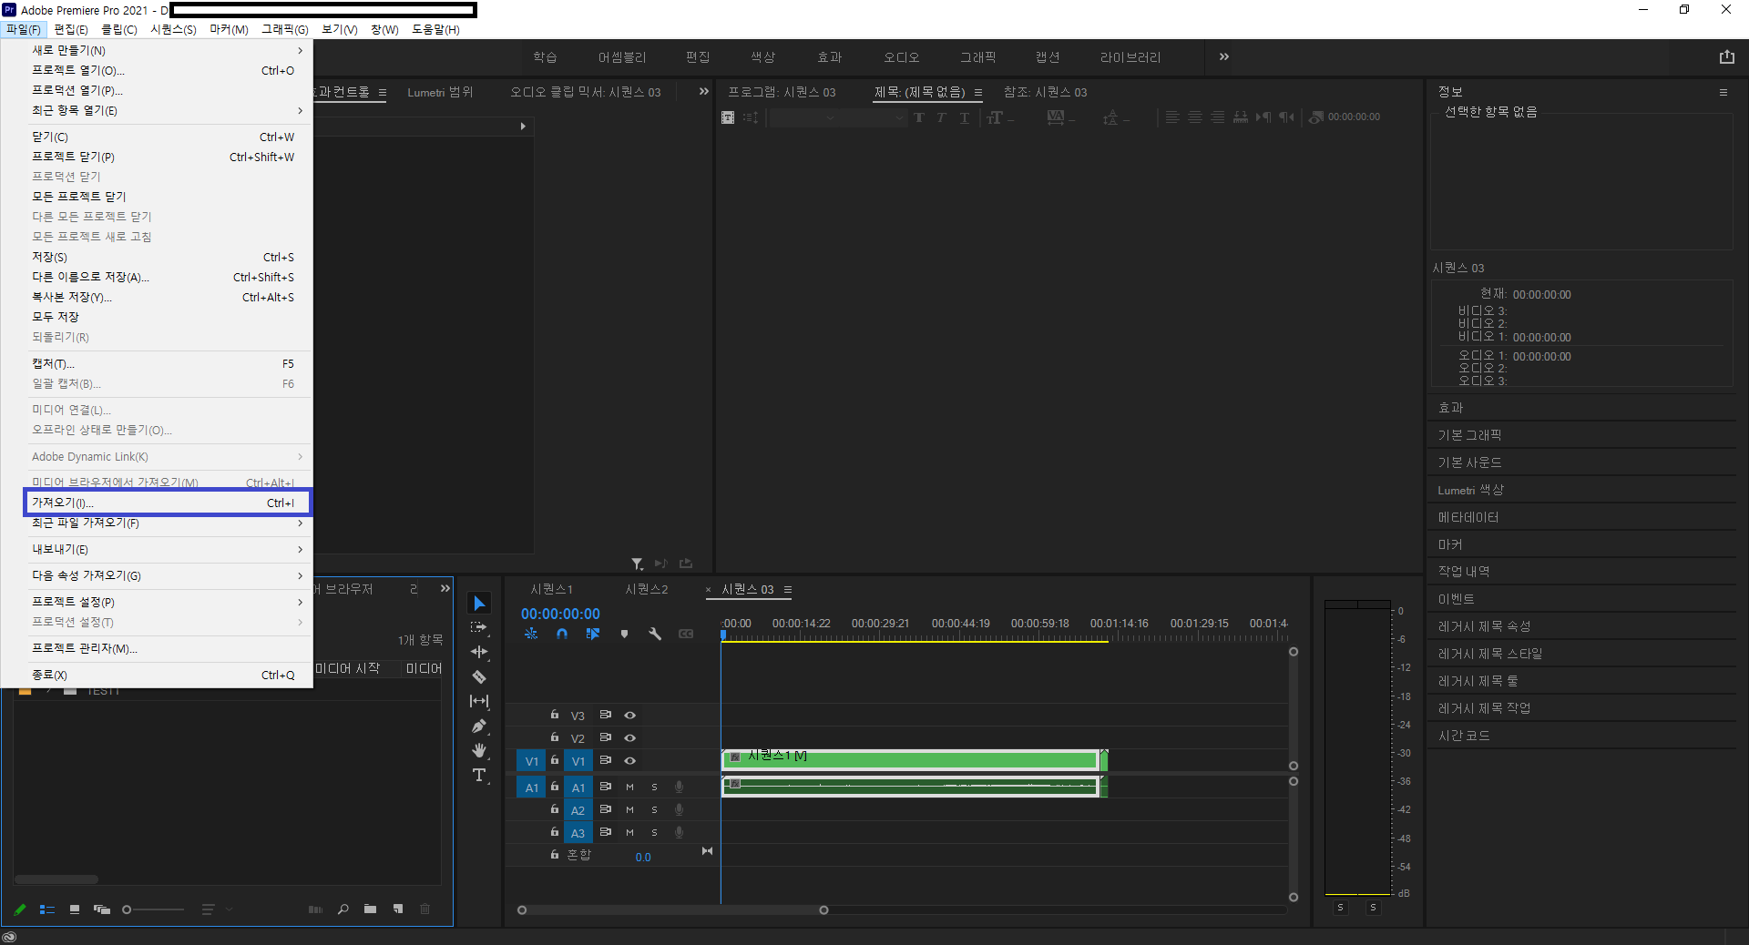Screen dimensions: 1749x945
Task: Click the Quick Export share icon
Action: tap(1727, 56)
